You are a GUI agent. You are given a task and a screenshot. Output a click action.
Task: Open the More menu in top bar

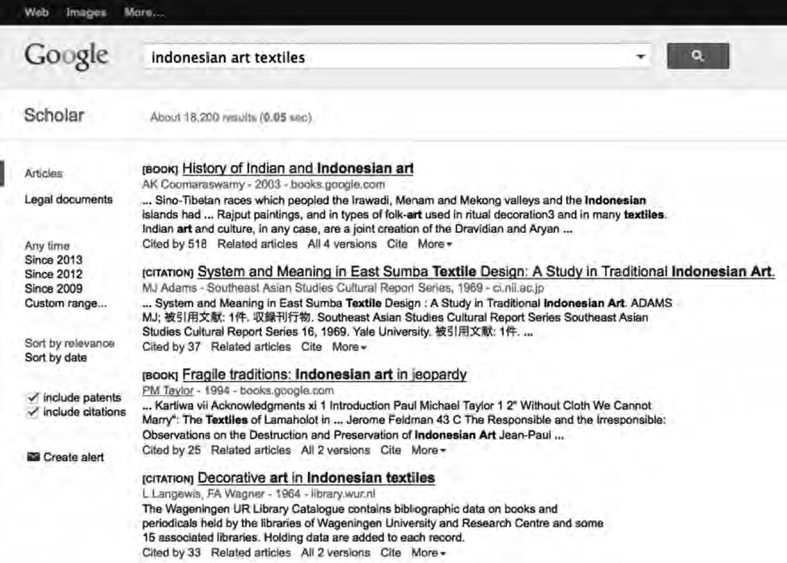144,13
